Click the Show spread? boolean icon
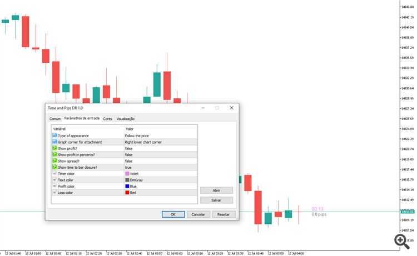Image resolution: width=417 pixels, height=256 pixels. pos(54,161)
